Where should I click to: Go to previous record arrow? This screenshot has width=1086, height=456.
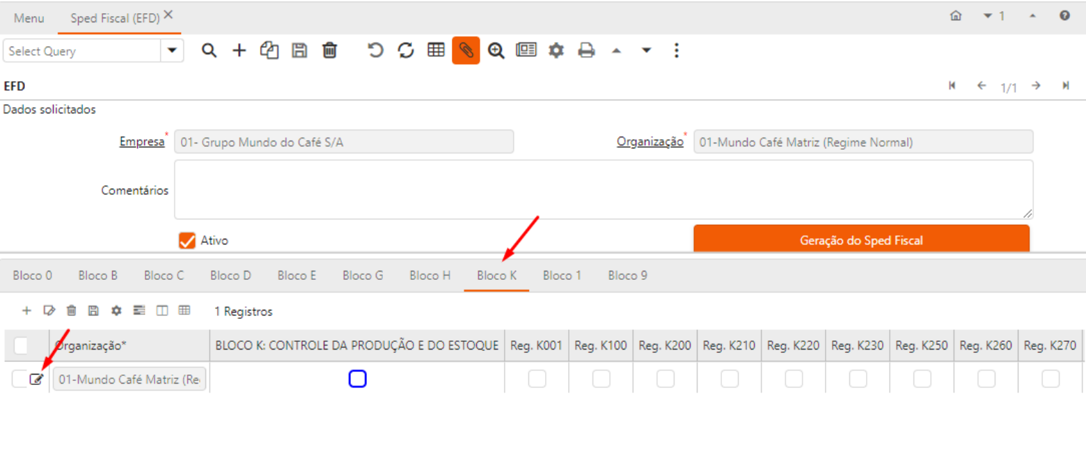[982, 86]
